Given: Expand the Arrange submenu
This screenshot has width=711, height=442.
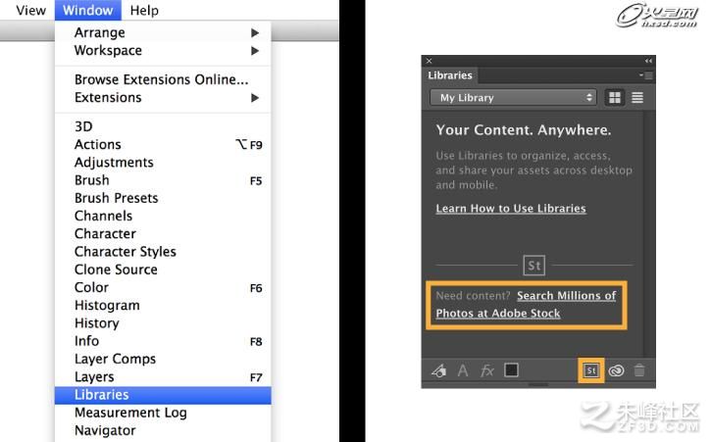Looking at the screenshot, I should pos(163,32).
